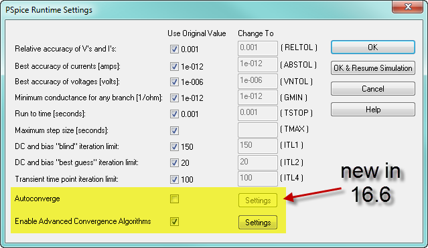Click the "Use Original Value" column header

[197, 33]
